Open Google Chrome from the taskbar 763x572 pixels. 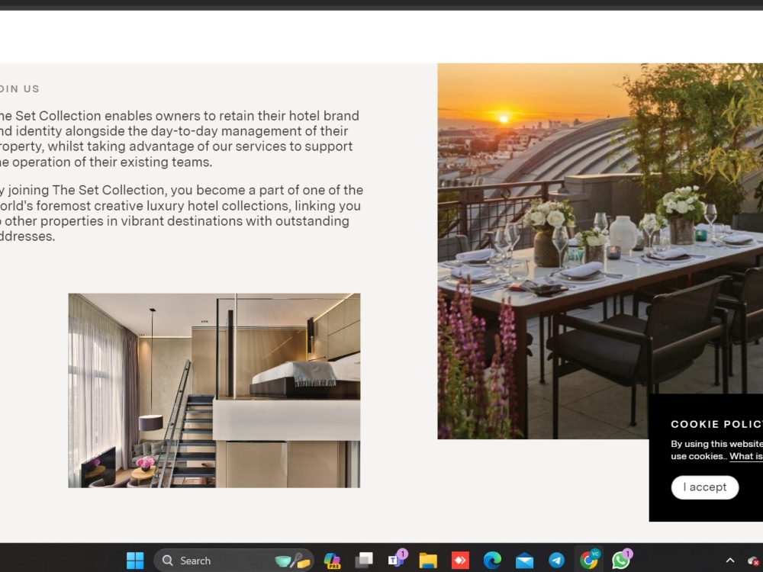[588, 560]
